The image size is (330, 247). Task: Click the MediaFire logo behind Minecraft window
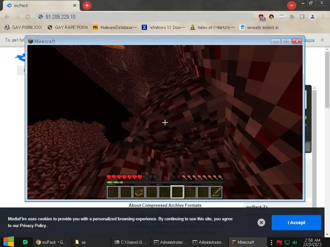[x=20, y=57]
